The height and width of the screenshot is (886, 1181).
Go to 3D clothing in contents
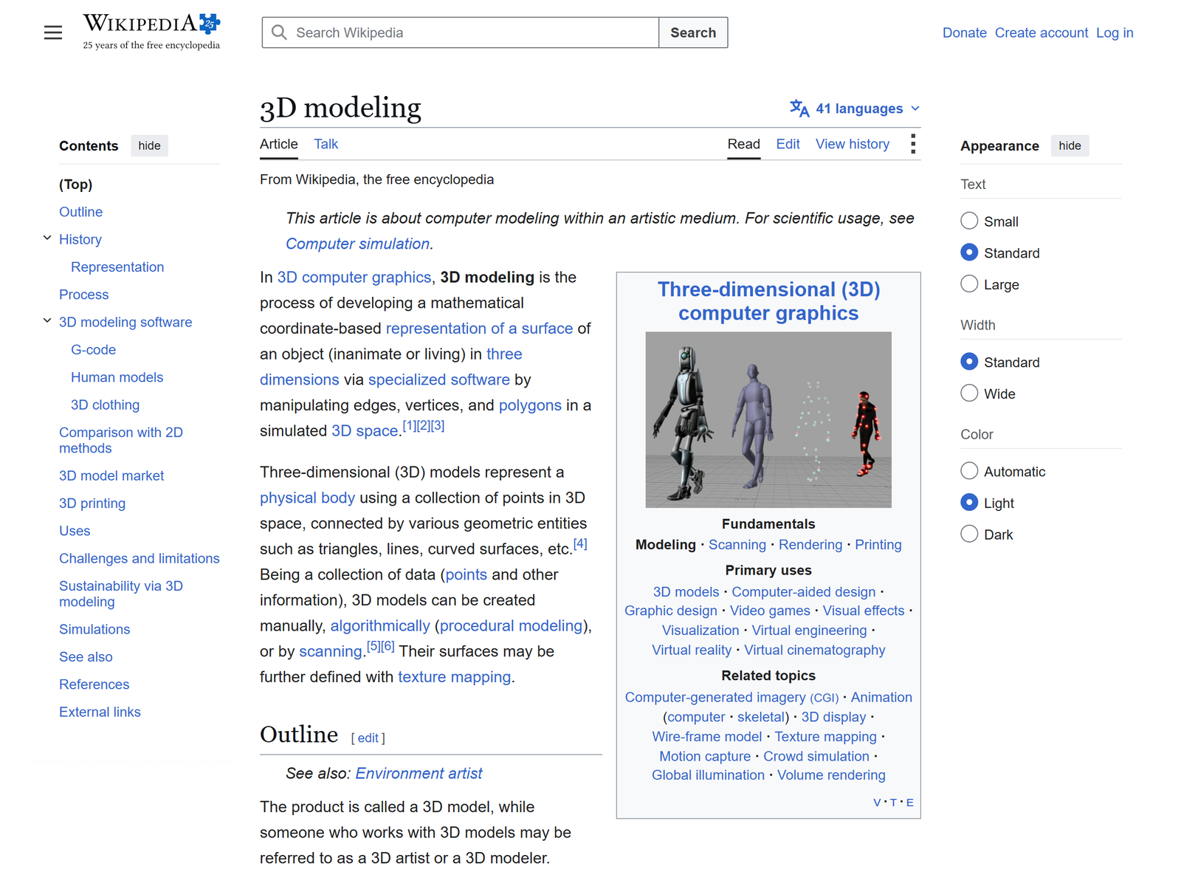click(105, 405)
